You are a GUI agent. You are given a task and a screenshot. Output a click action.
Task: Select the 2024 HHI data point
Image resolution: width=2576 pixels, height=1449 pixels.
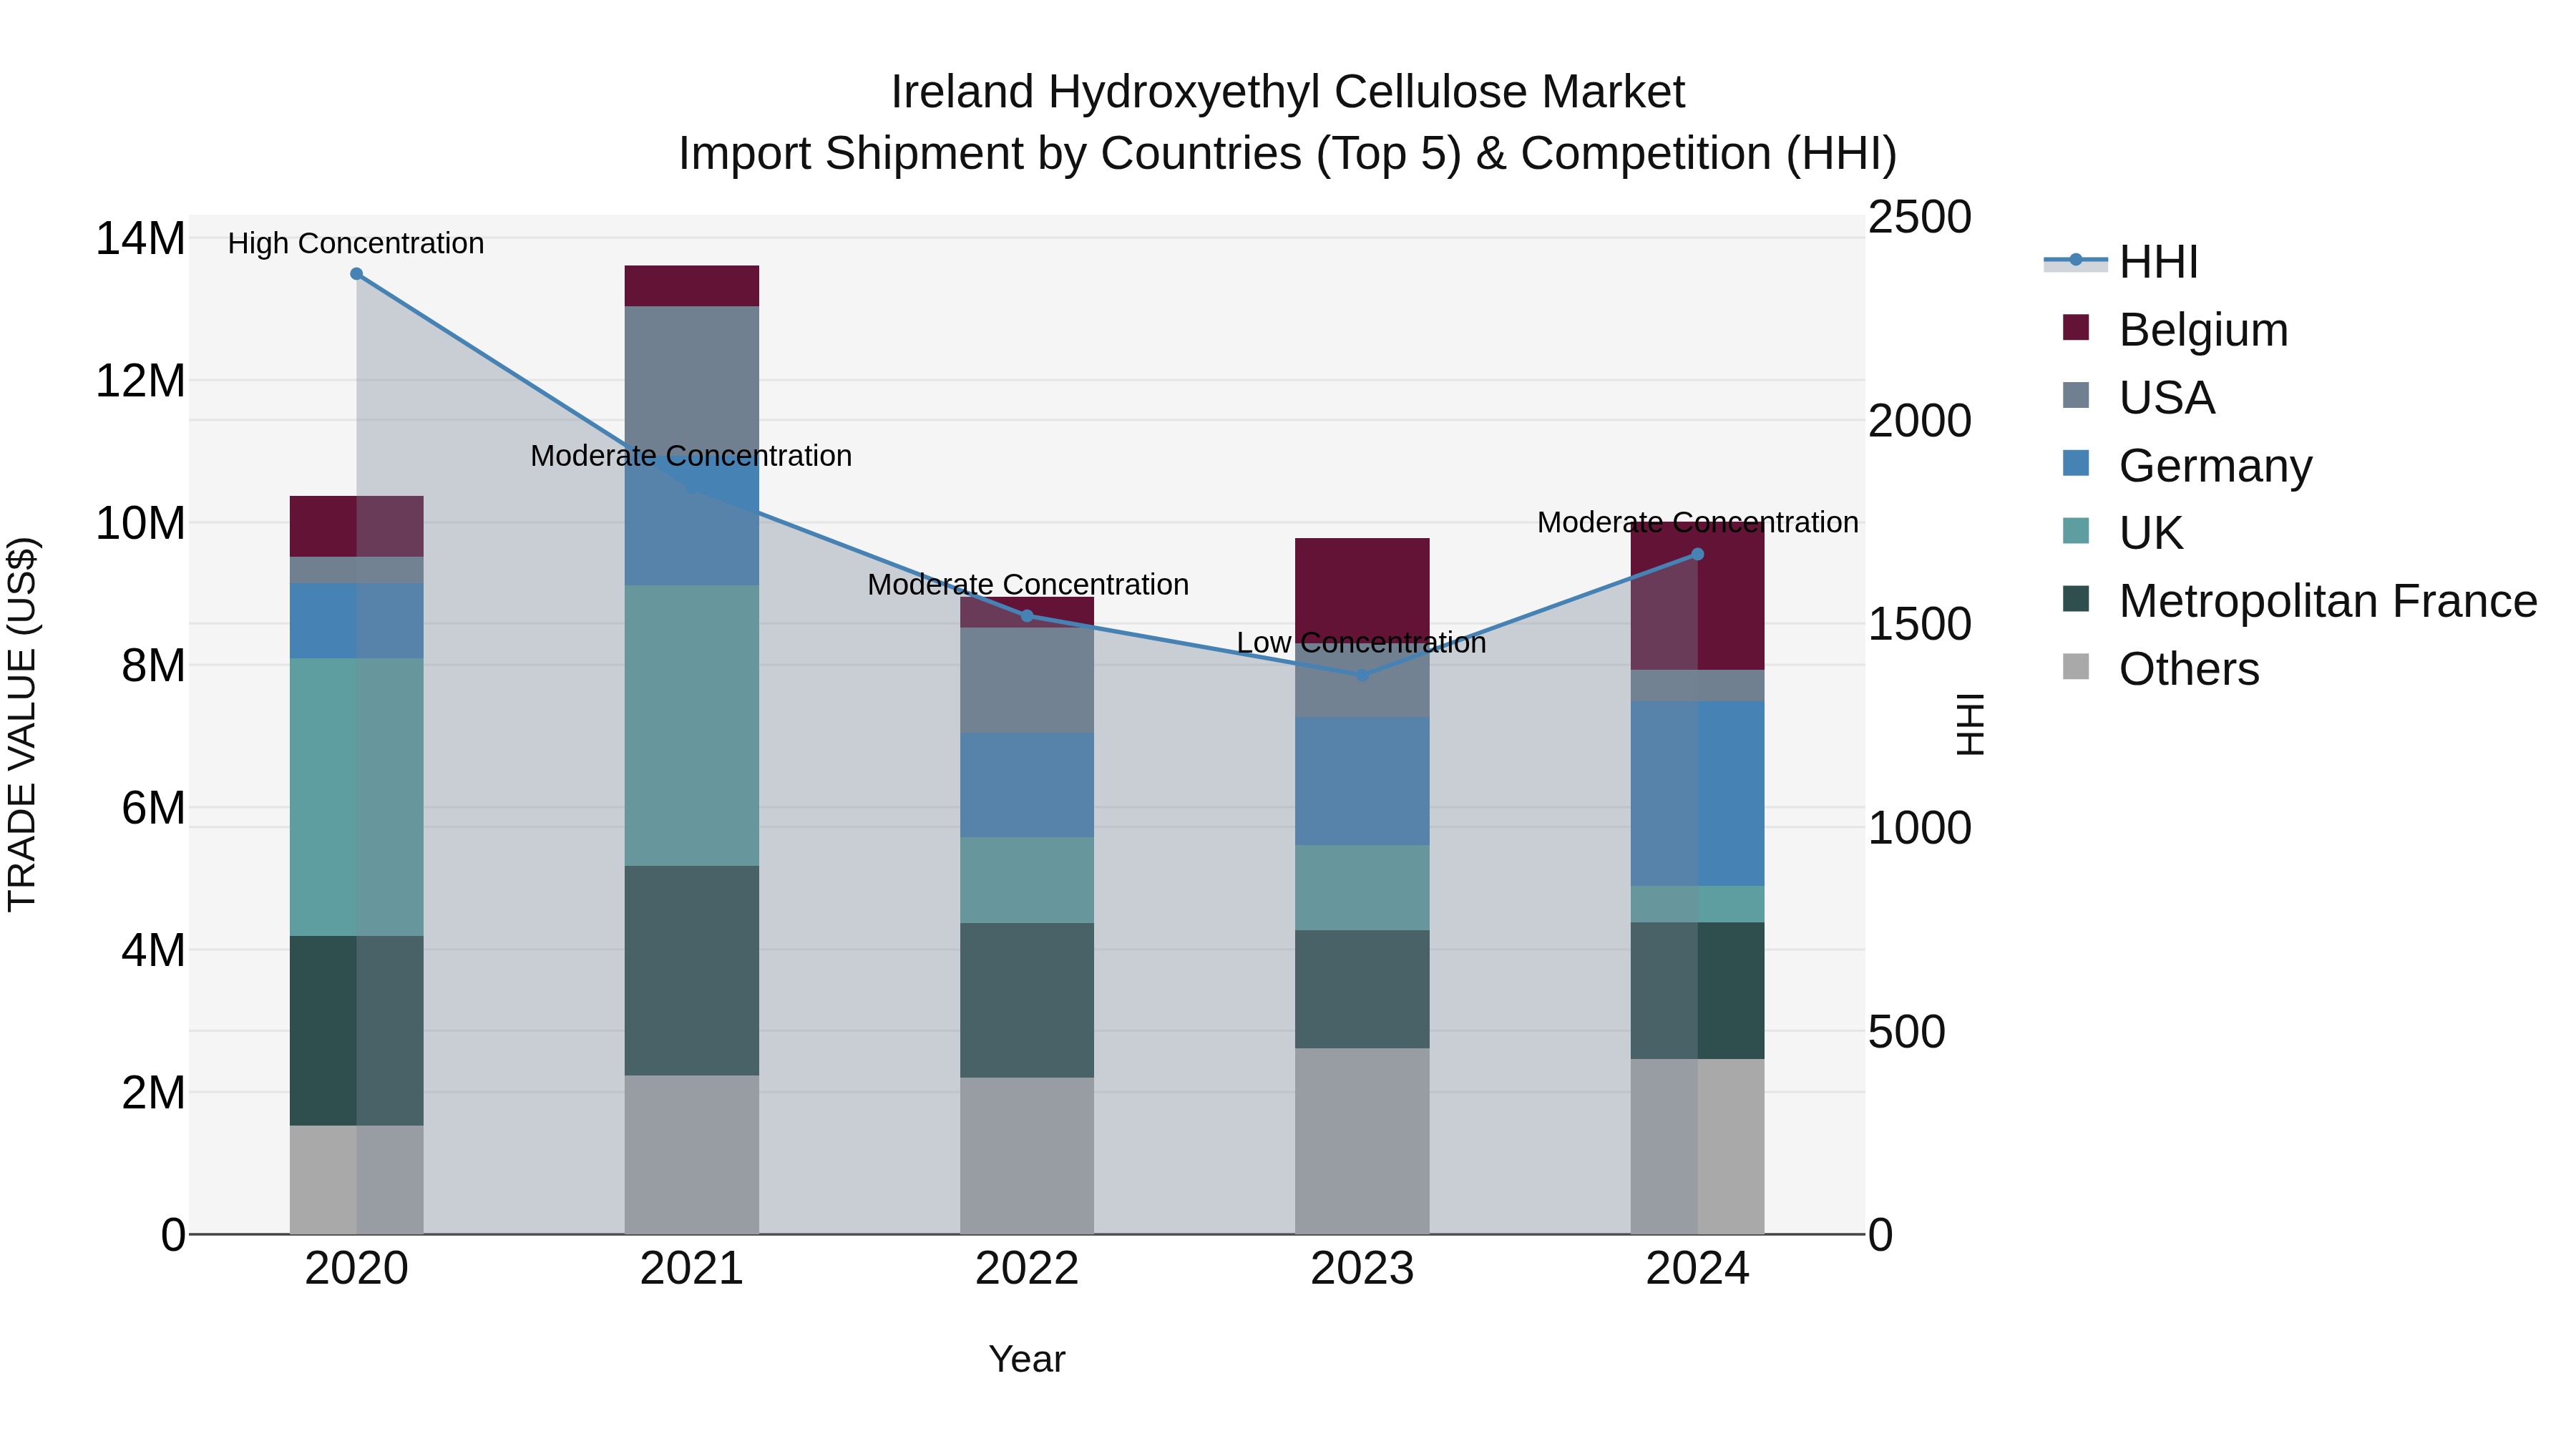click(x=1697, y=554)
